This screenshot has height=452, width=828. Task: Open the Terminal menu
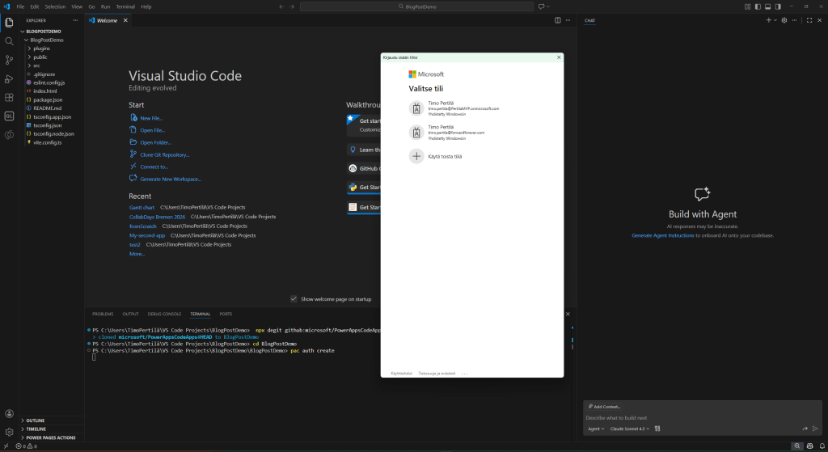coord(125,6)
